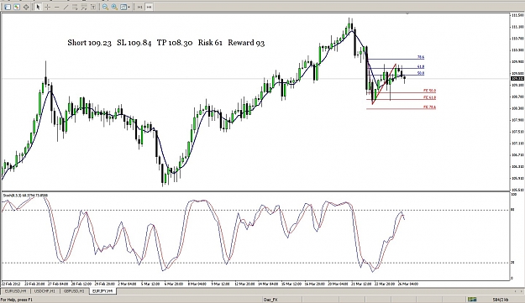Select the horizontal line drawing tool

56,7
